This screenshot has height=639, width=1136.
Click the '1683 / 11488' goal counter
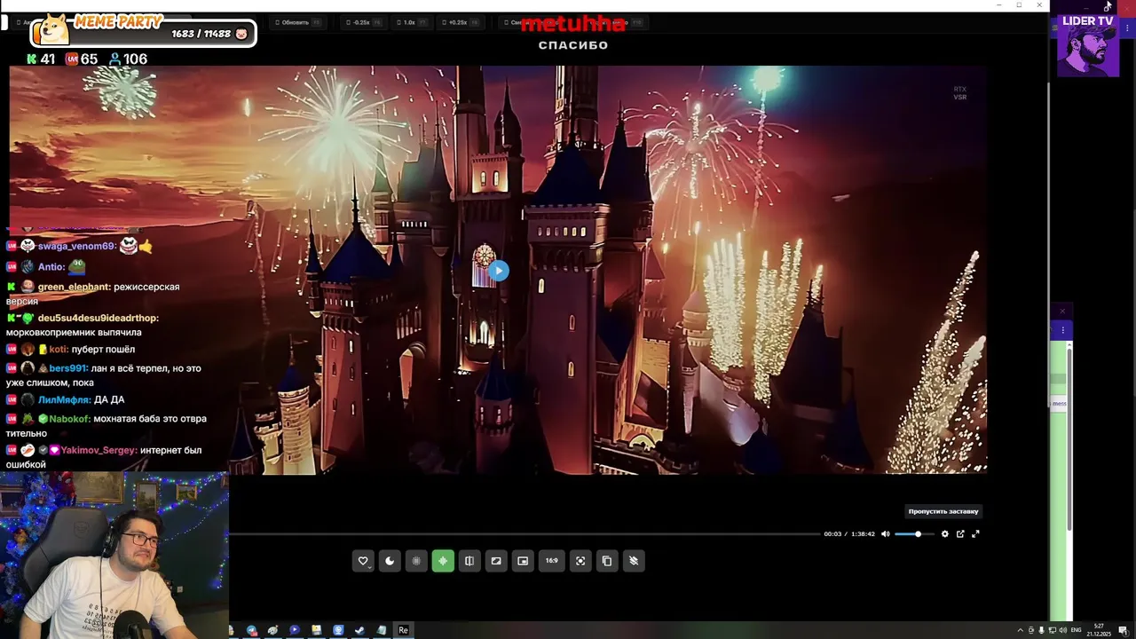tap(201, 34)
